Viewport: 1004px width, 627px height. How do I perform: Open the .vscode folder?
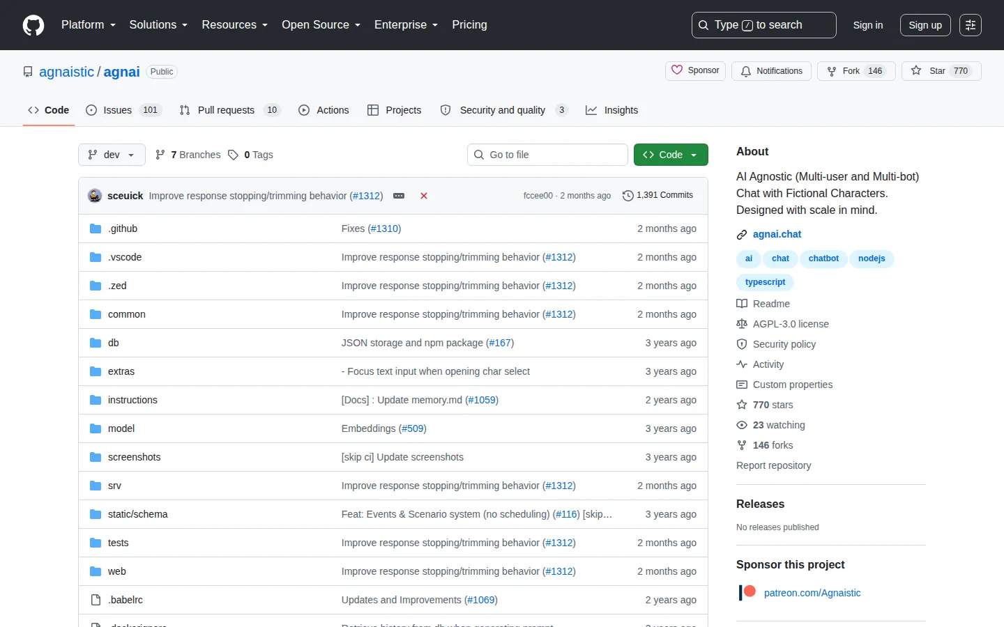click(125, 257)
